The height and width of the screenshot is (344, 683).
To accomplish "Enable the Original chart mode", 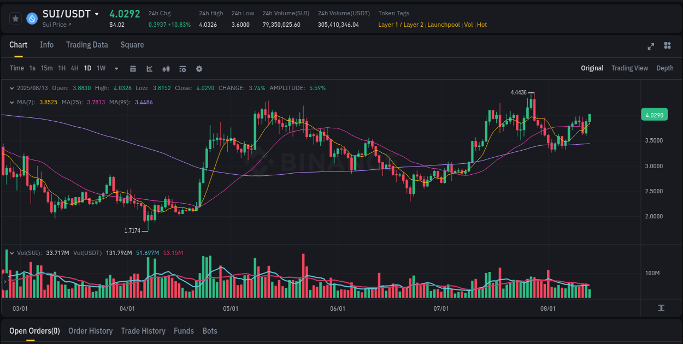I will point(592,68).
